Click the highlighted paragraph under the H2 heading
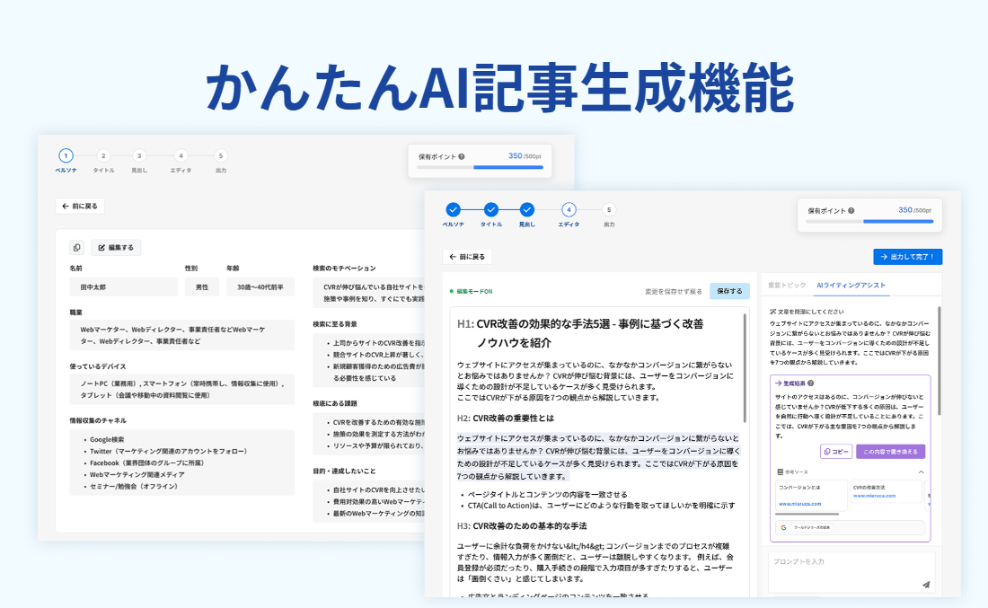988x608 pixels. tap(598, 457)
